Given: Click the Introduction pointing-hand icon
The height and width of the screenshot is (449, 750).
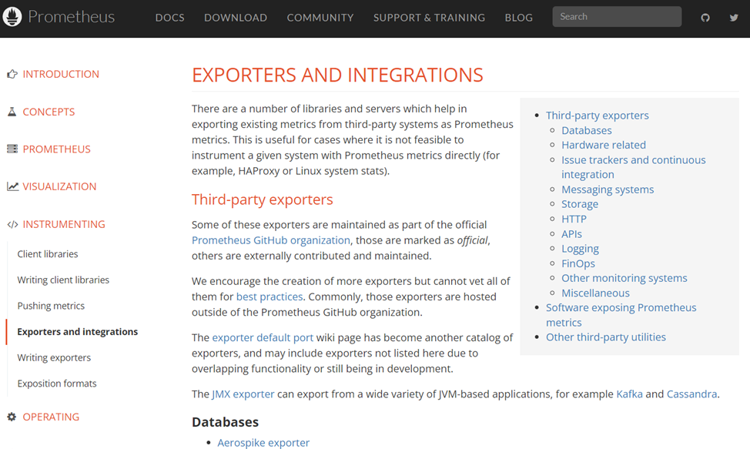Looking at the screenshot, I should point(12,74).
